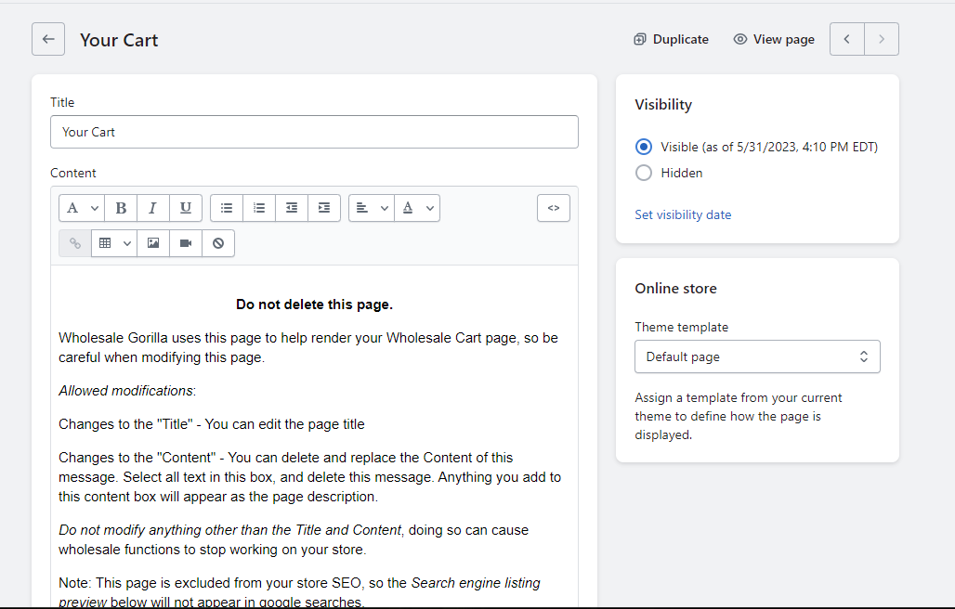The width and height of the screenshot is (955, 609).
Task: Open the text alignment dropdown
Action: coord(372,208)
